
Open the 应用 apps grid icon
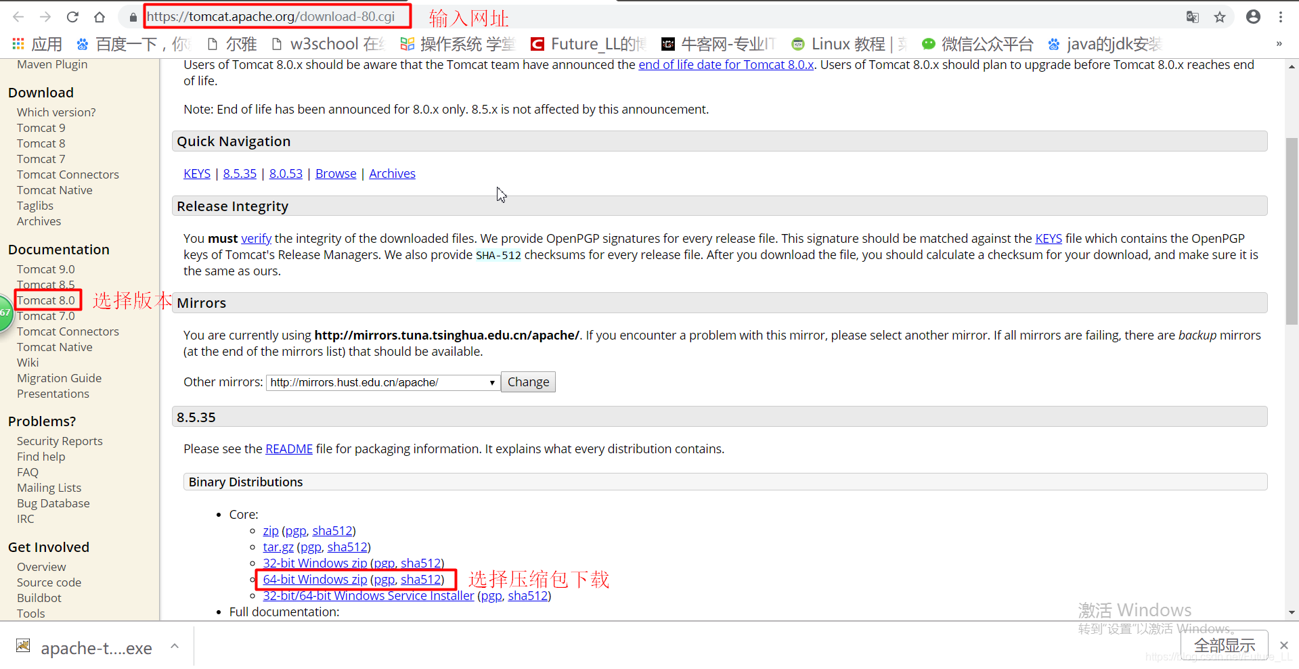click(x=18, y=44)
